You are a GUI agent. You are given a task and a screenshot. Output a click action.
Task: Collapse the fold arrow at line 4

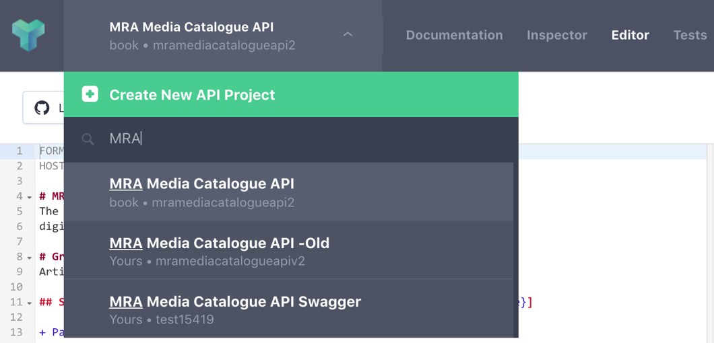30,198
